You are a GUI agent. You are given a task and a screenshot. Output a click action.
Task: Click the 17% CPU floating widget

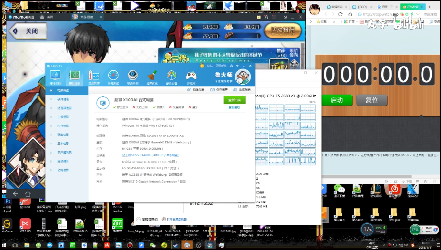click(367, 229)
